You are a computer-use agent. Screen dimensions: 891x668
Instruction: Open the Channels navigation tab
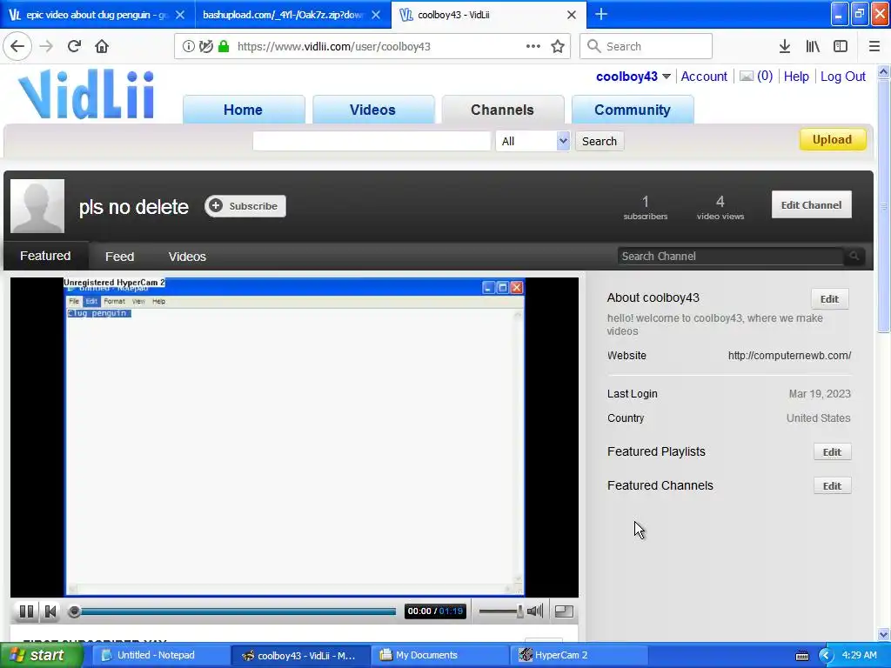click(502, 110)
